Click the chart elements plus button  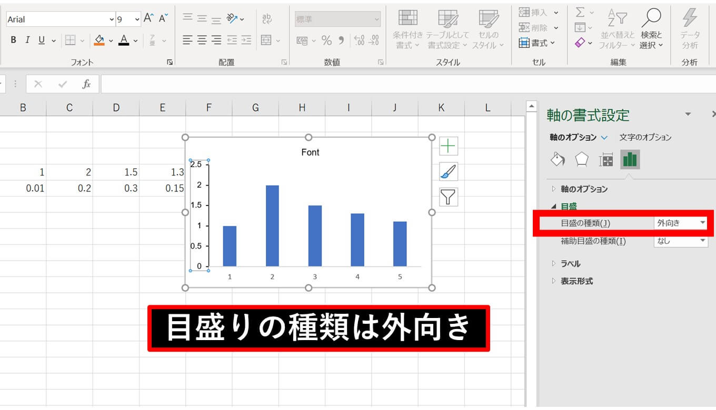pos(448,146)
